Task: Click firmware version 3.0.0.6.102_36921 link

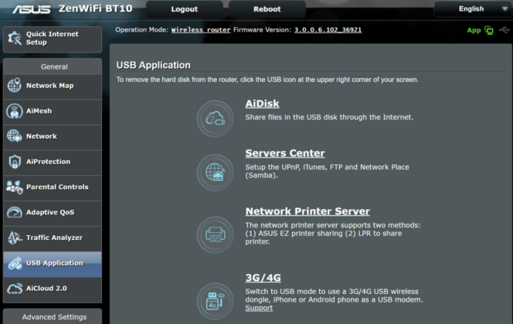Action: 328,30
